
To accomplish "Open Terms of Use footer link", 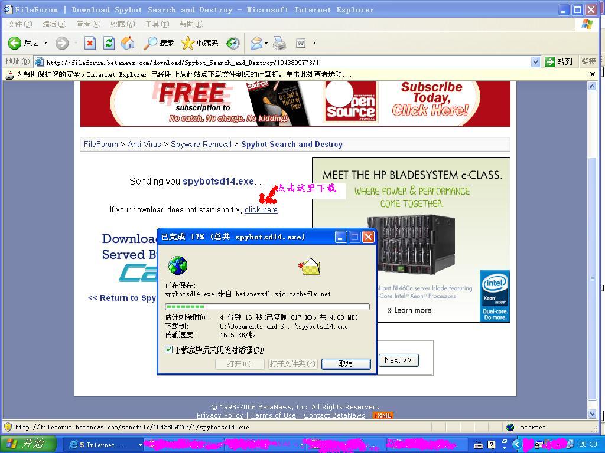I will coord(274,415).
